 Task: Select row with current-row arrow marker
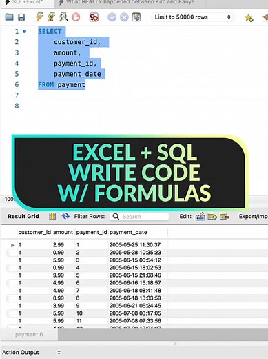pos(13,245)
